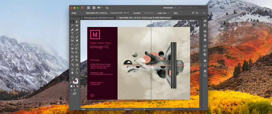Select the Line Segment tool
272x114 pixels.
point(77,33)
